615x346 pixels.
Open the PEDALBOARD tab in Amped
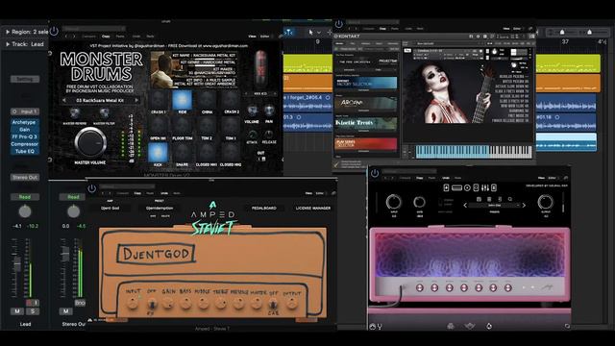(264, 208)
